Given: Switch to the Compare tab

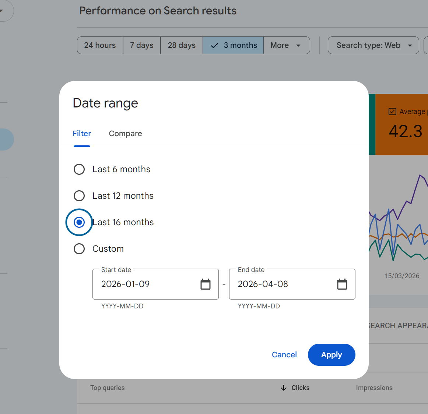Looking at the screenshot, I should (125, 134).
